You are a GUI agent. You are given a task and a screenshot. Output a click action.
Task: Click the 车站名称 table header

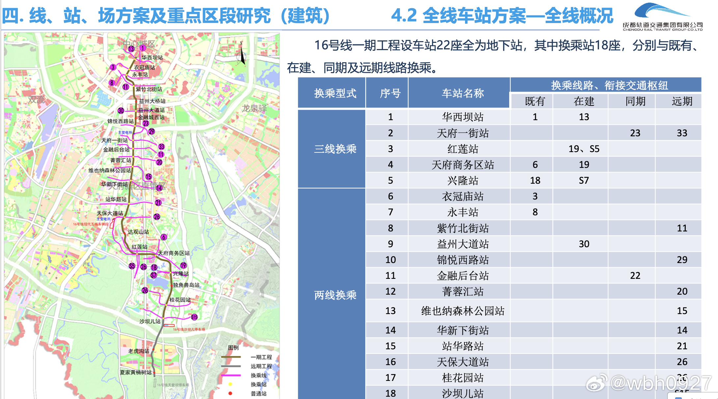(459, 93)
